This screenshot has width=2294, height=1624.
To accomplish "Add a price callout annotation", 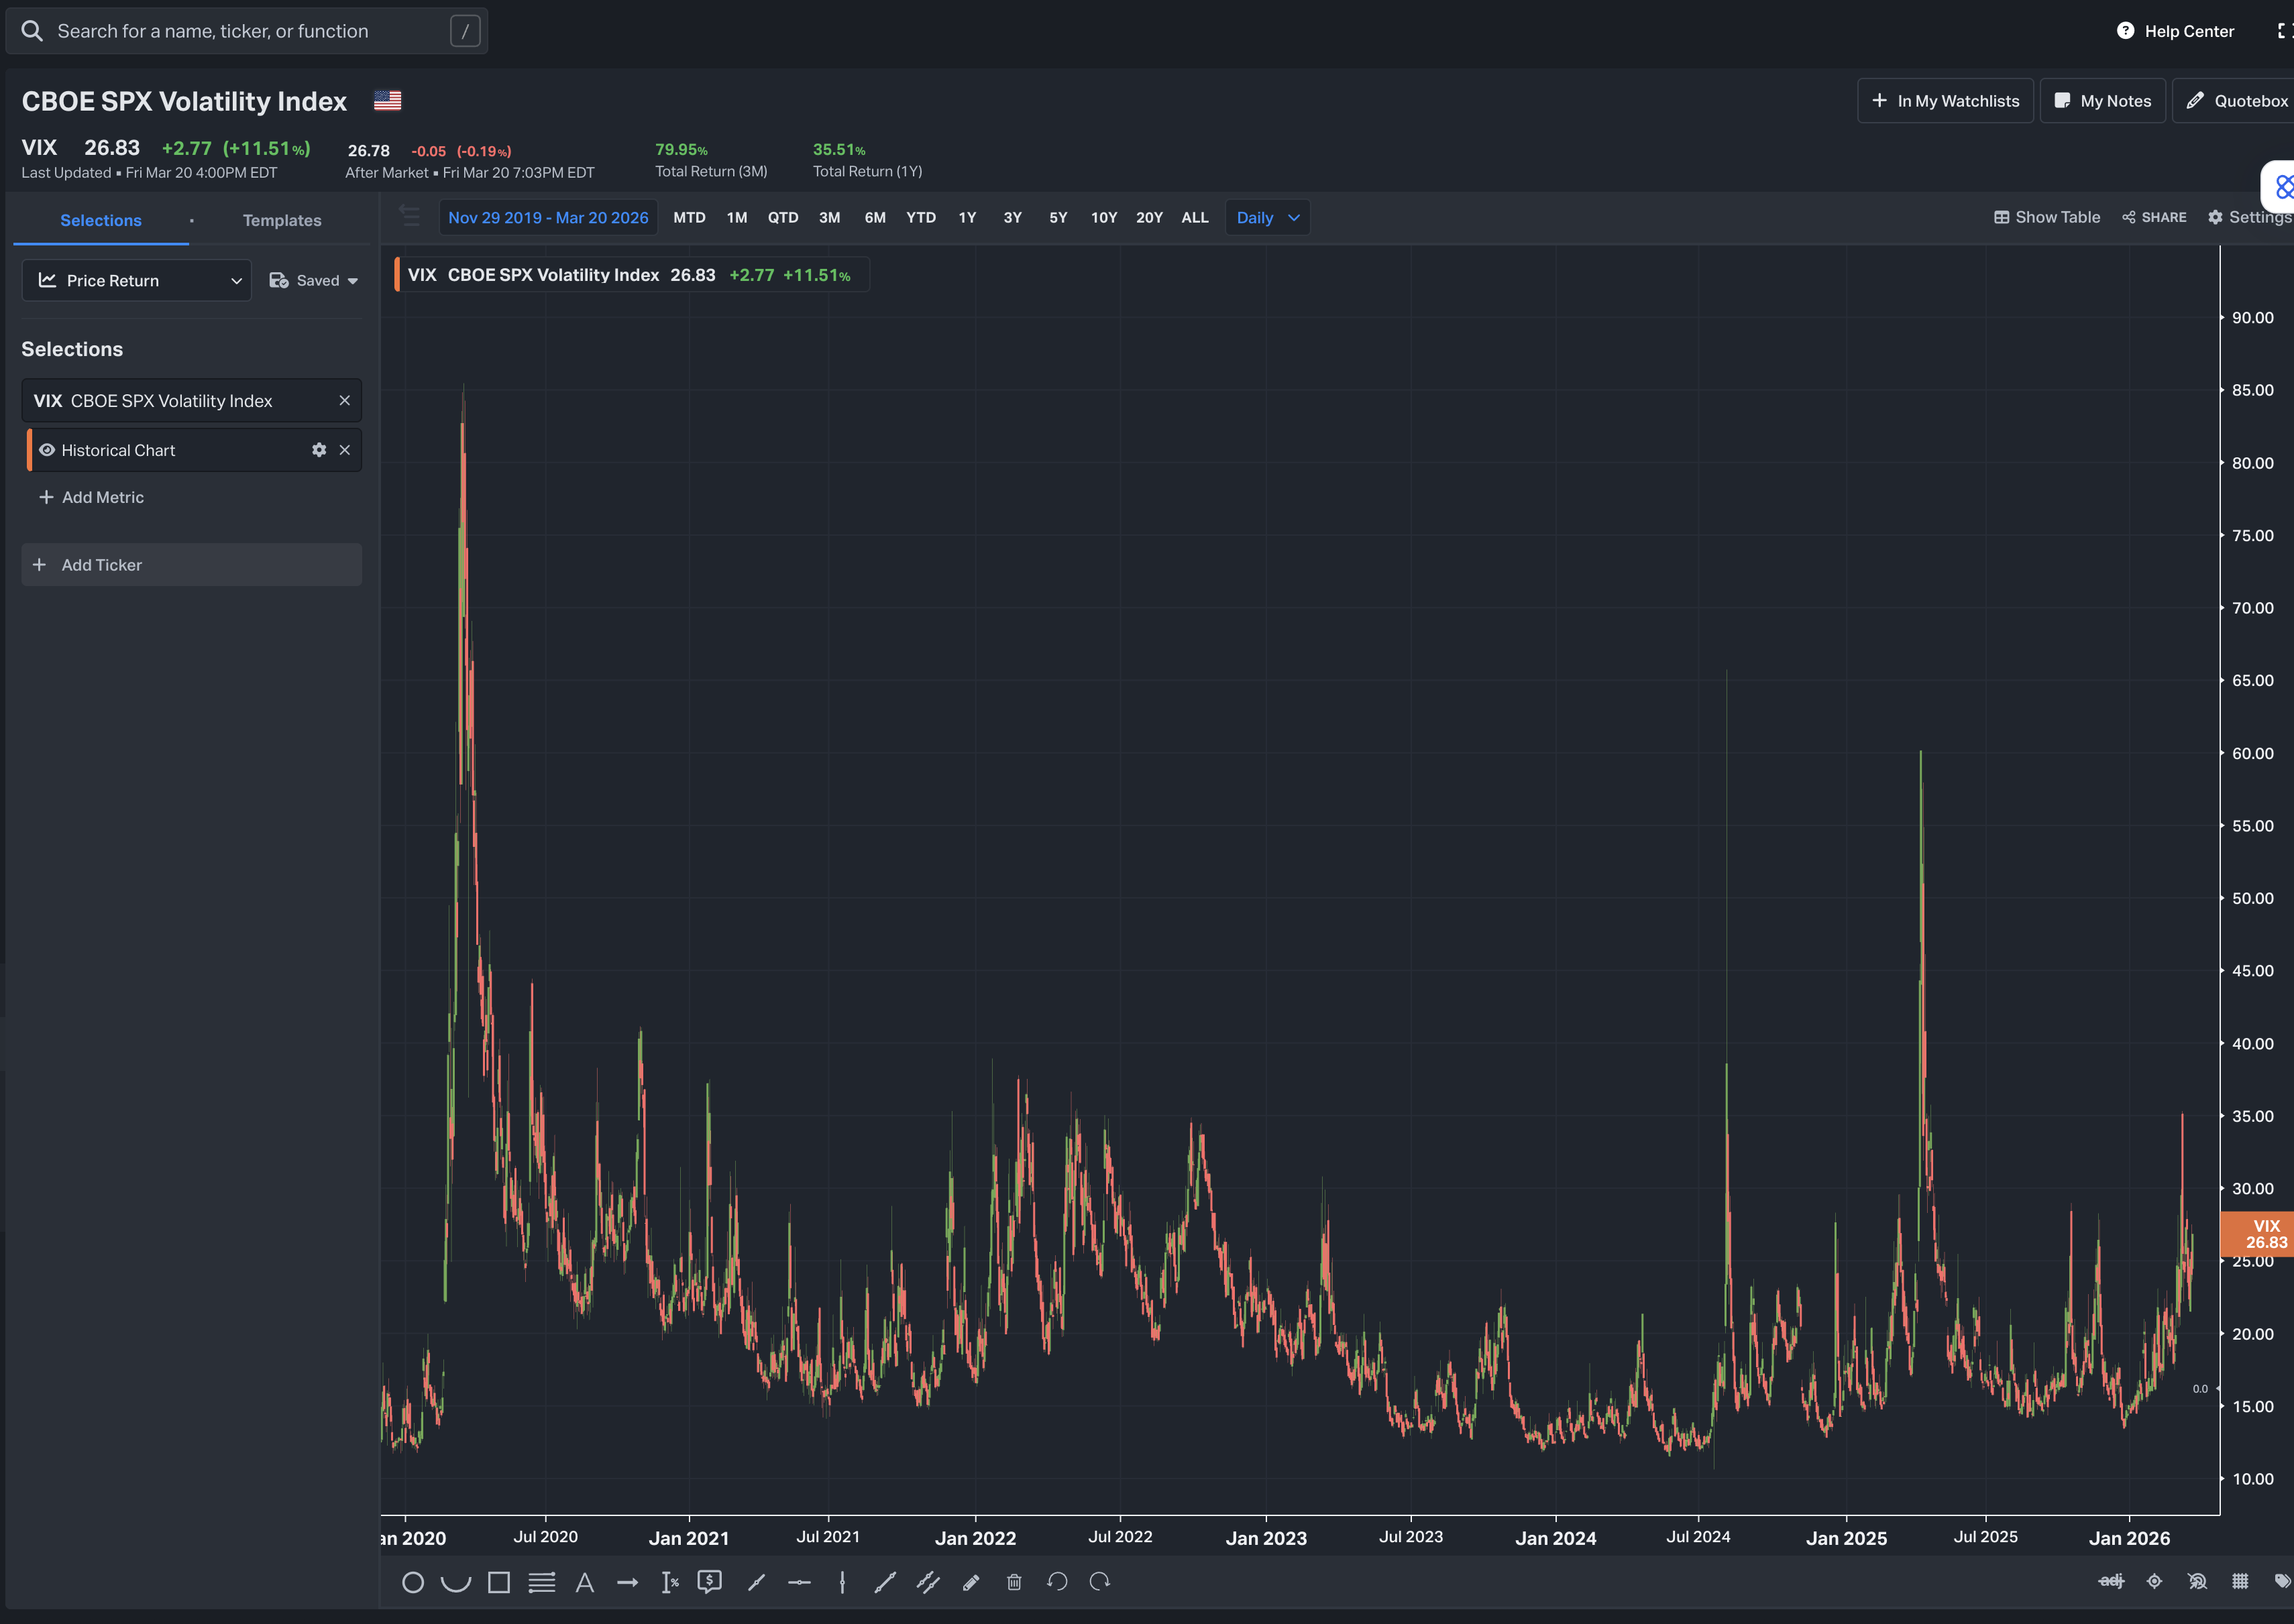I will (x=709, y=1582).
